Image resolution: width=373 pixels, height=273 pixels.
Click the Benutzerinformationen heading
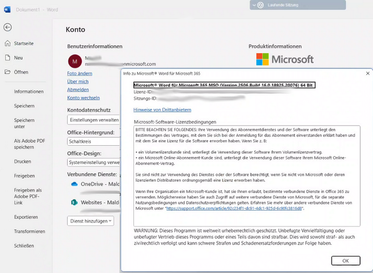(x=94, y=46)
